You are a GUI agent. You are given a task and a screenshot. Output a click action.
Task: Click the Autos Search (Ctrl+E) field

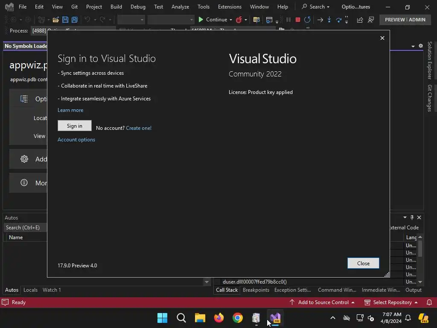[25, 228]
